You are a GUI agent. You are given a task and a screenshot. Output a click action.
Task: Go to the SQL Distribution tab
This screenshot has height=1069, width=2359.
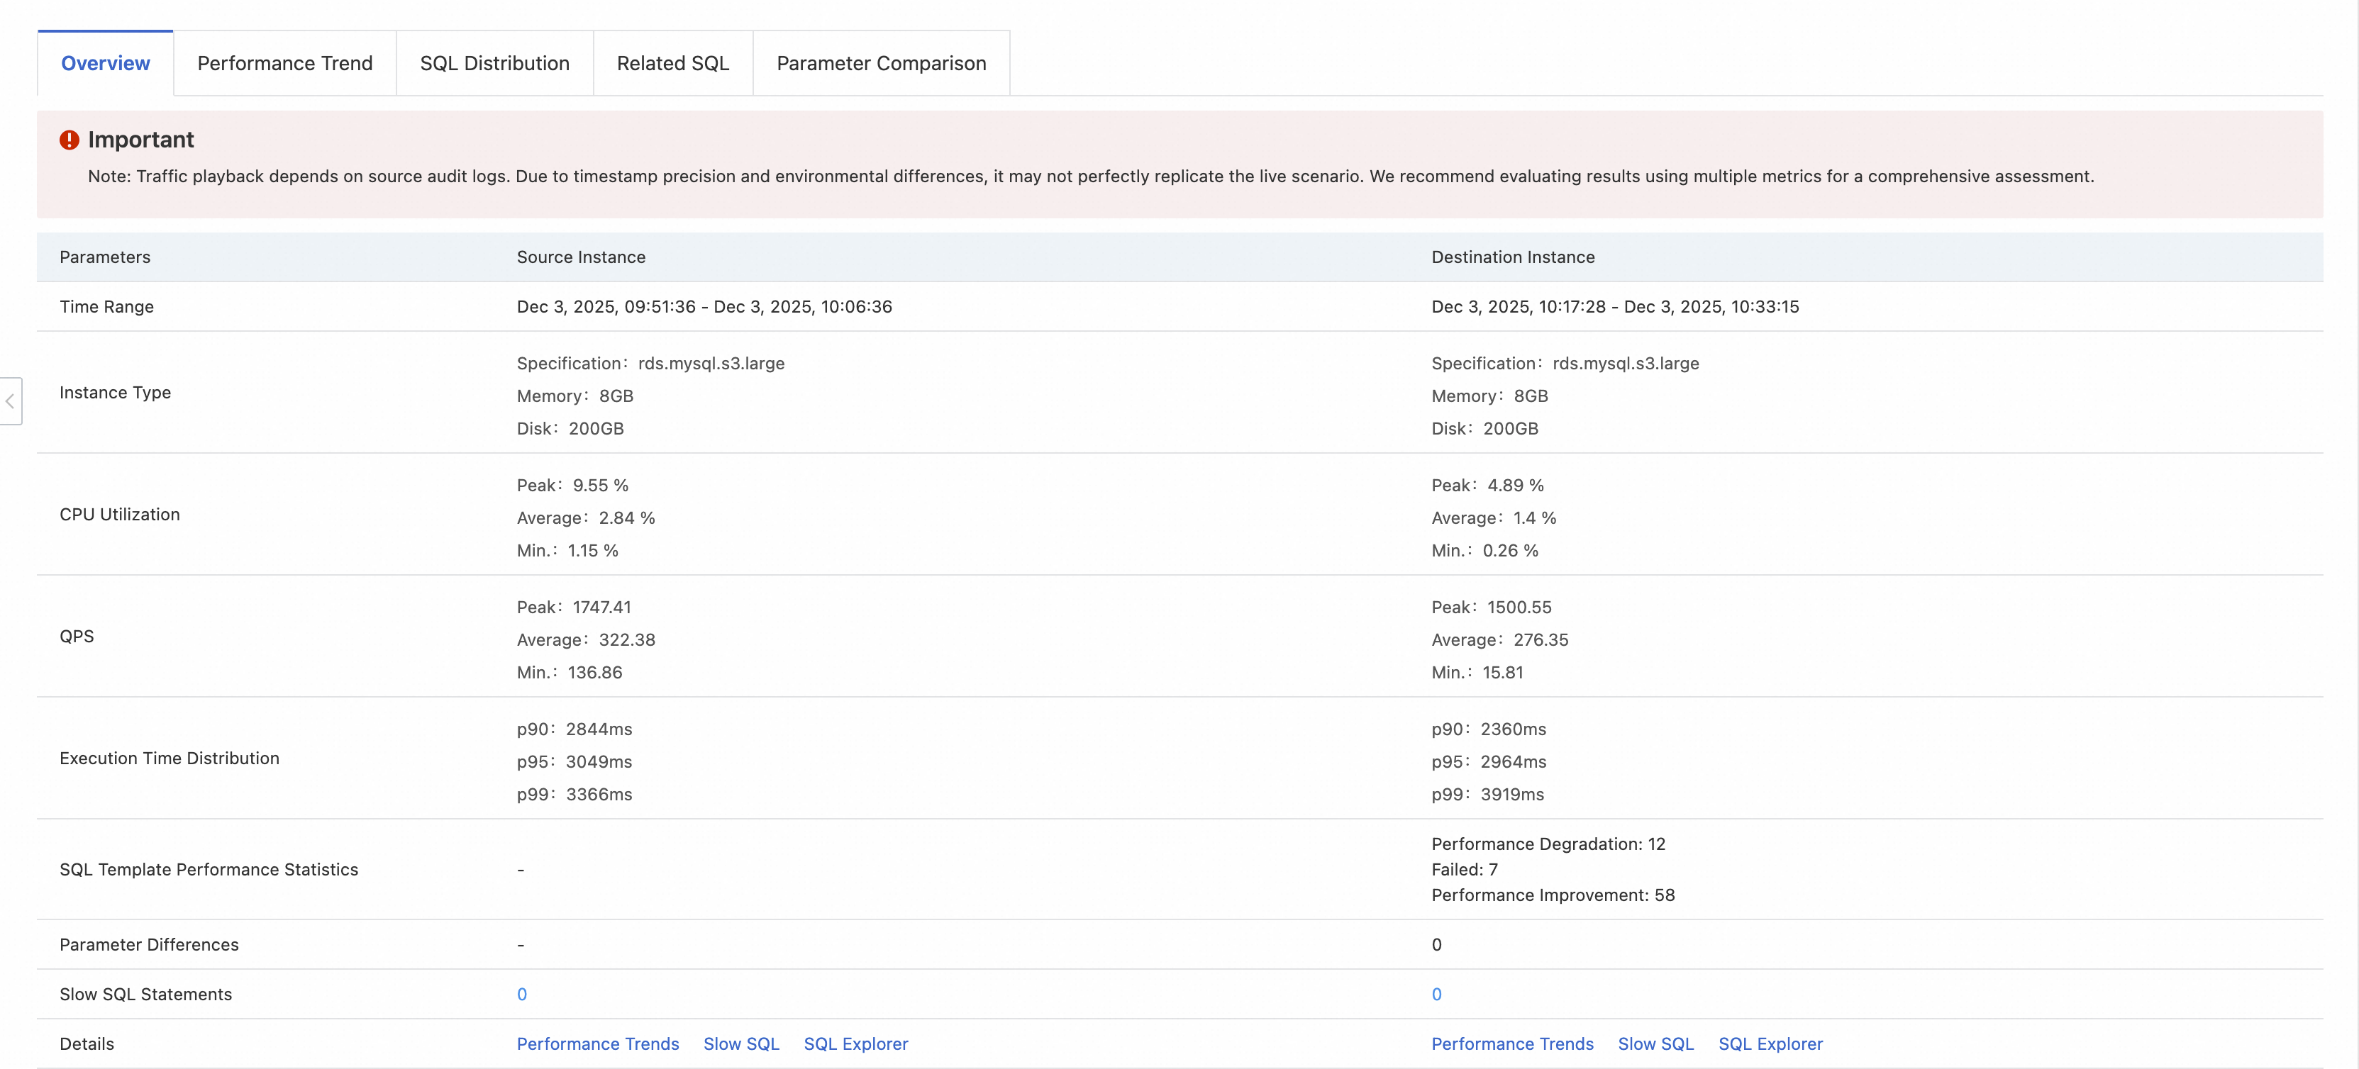pyautogui.click(x=494, y=63)
